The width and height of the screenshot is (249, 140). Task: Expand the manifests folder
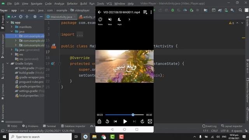(x=12, y=27)
